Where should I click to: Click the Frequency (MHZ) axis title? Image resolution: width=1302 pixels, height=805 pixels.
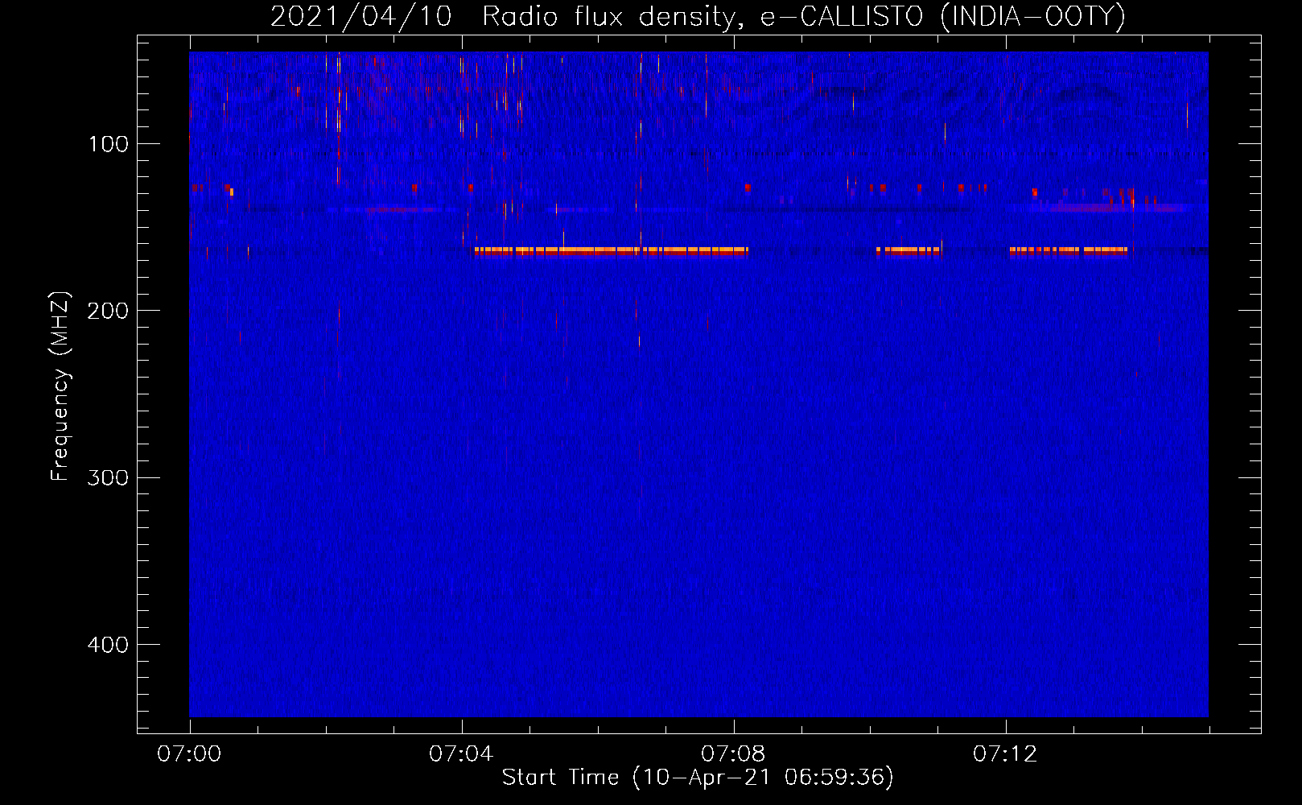pyautogui.click(x=60, y=386)
